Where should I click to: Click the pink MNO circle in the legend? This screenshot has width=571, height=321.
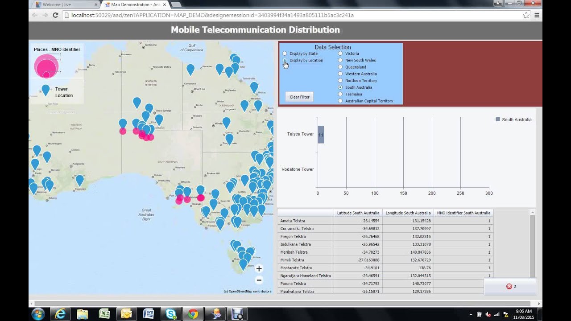[x=46, y=66]
